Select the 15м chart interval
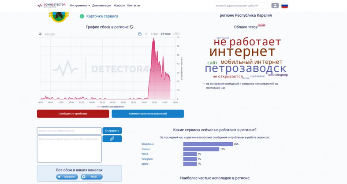 tap(154, 34)
